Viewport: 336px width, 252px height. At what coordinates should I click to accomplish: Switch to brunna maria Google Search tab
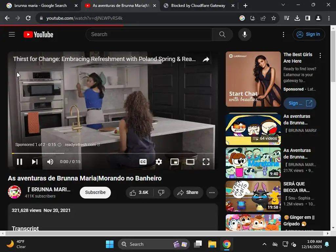click(x=40, y=6)
